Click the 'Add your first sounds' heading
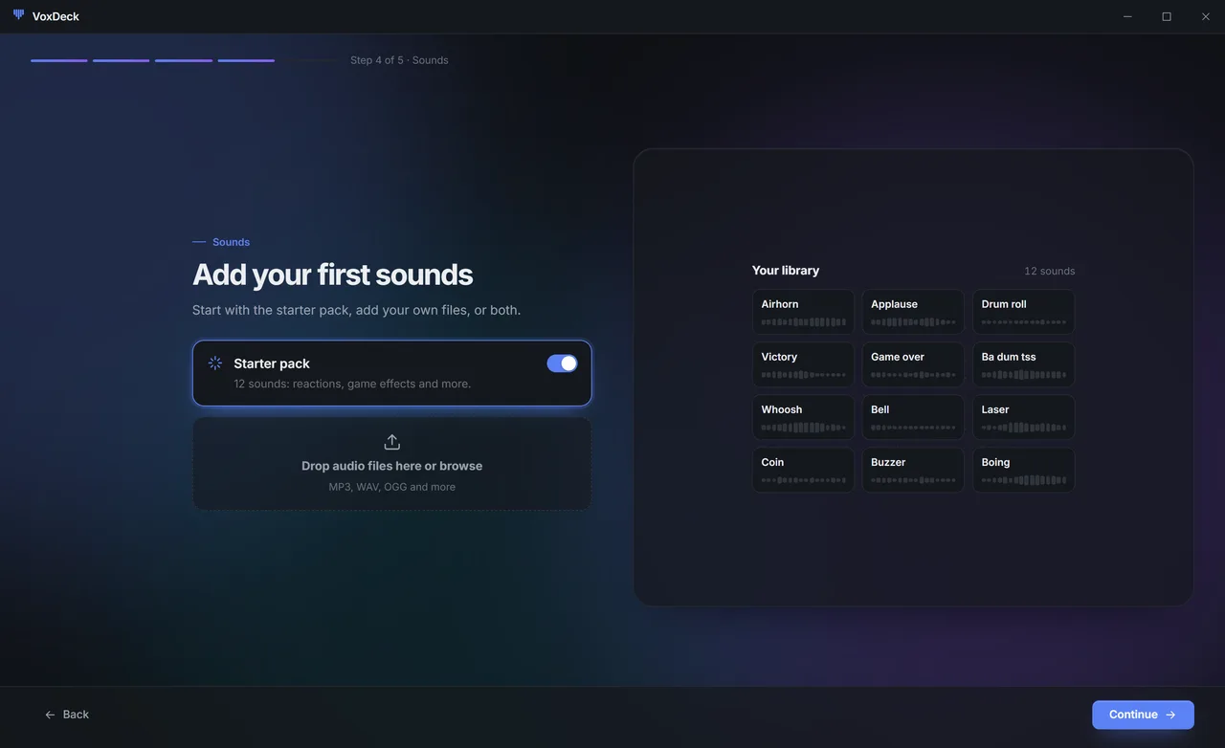The height and width of the screenshot is (748, 1225). (332, 275)
